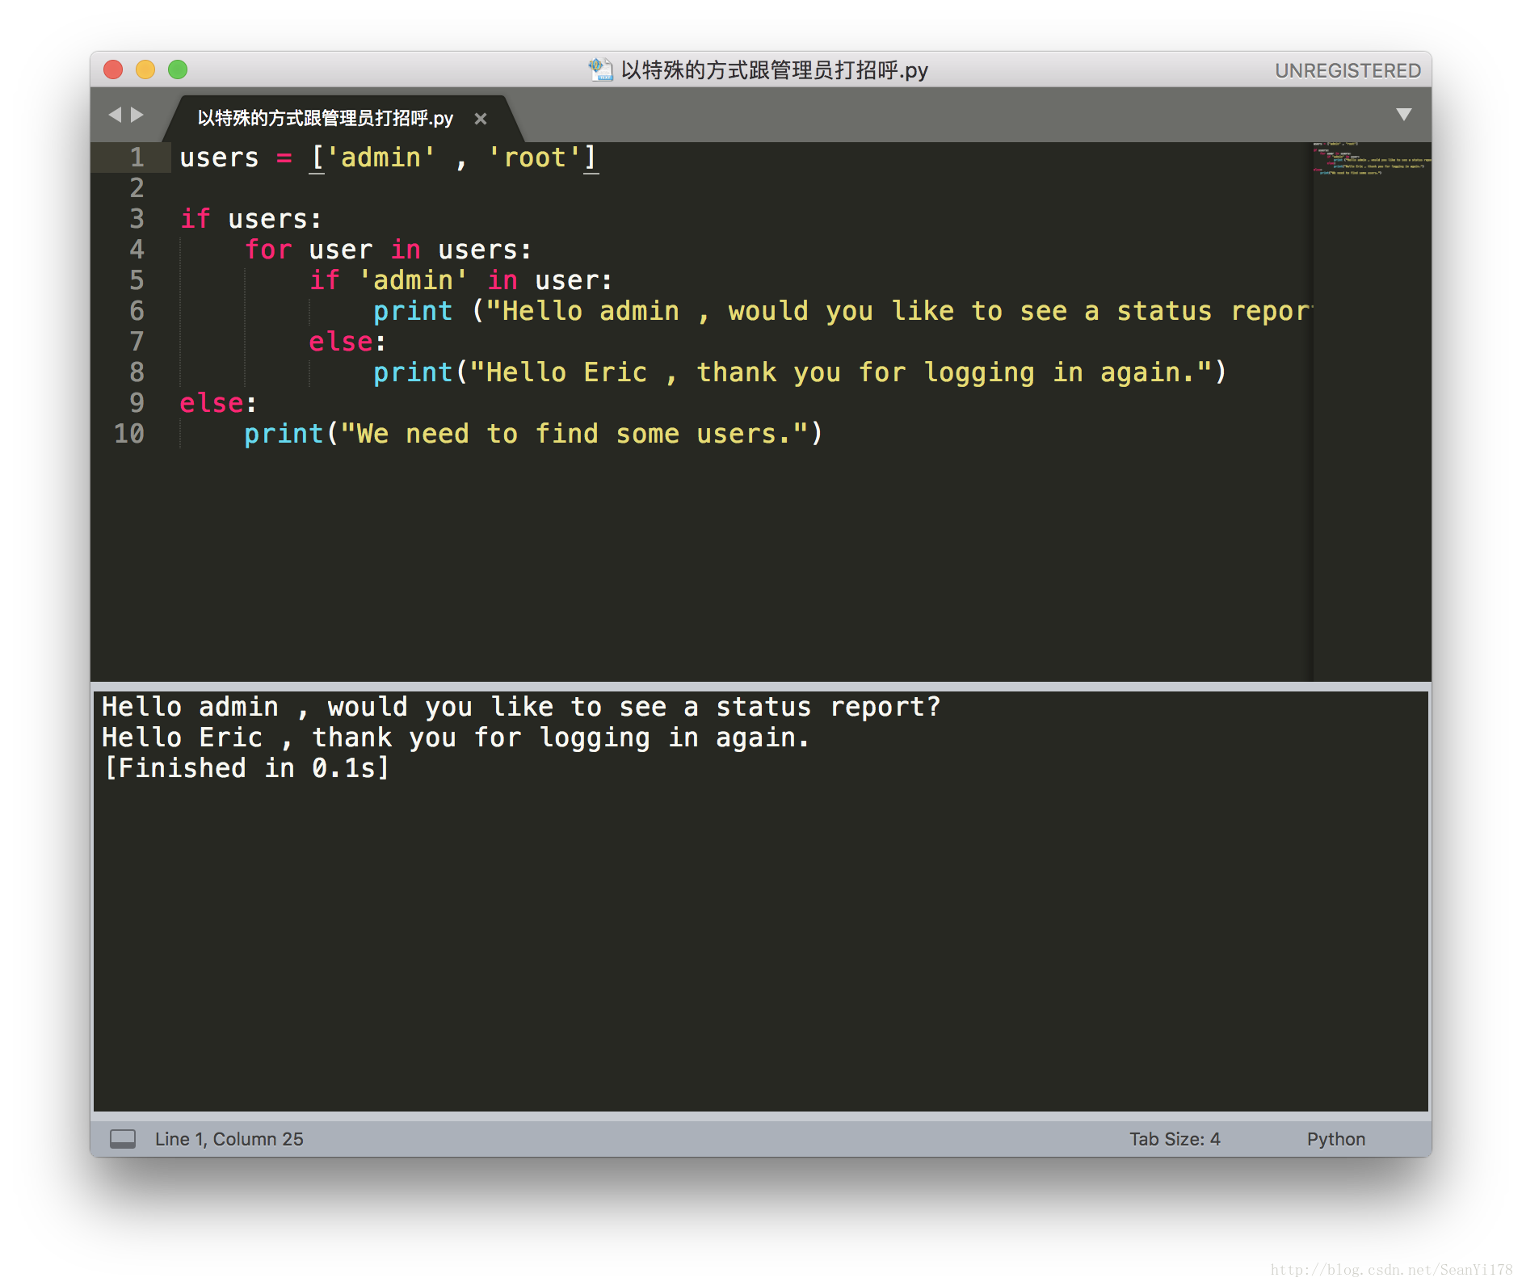The height and width of the screenshot is (1286, 1522).
Task: Click "if 'admin' in user:" line
Action: point(460,280)
